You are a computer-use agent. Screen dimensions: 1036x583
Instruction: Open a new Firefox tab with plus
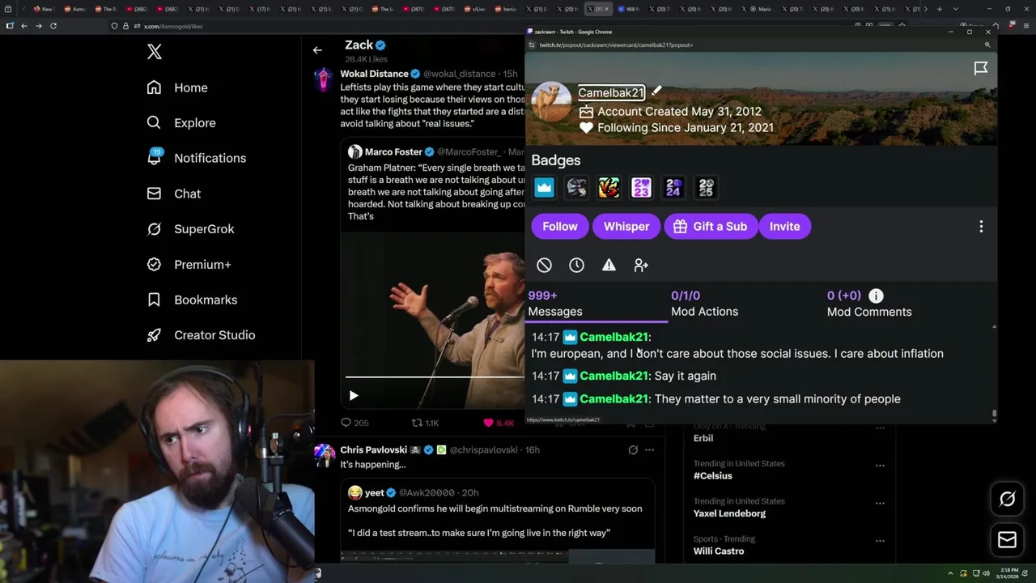[939, 9]
